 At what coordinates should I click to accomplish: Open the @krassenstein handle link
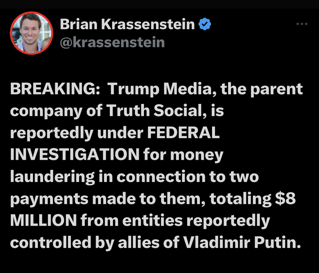pyautogui.click(x=112, y=42)
